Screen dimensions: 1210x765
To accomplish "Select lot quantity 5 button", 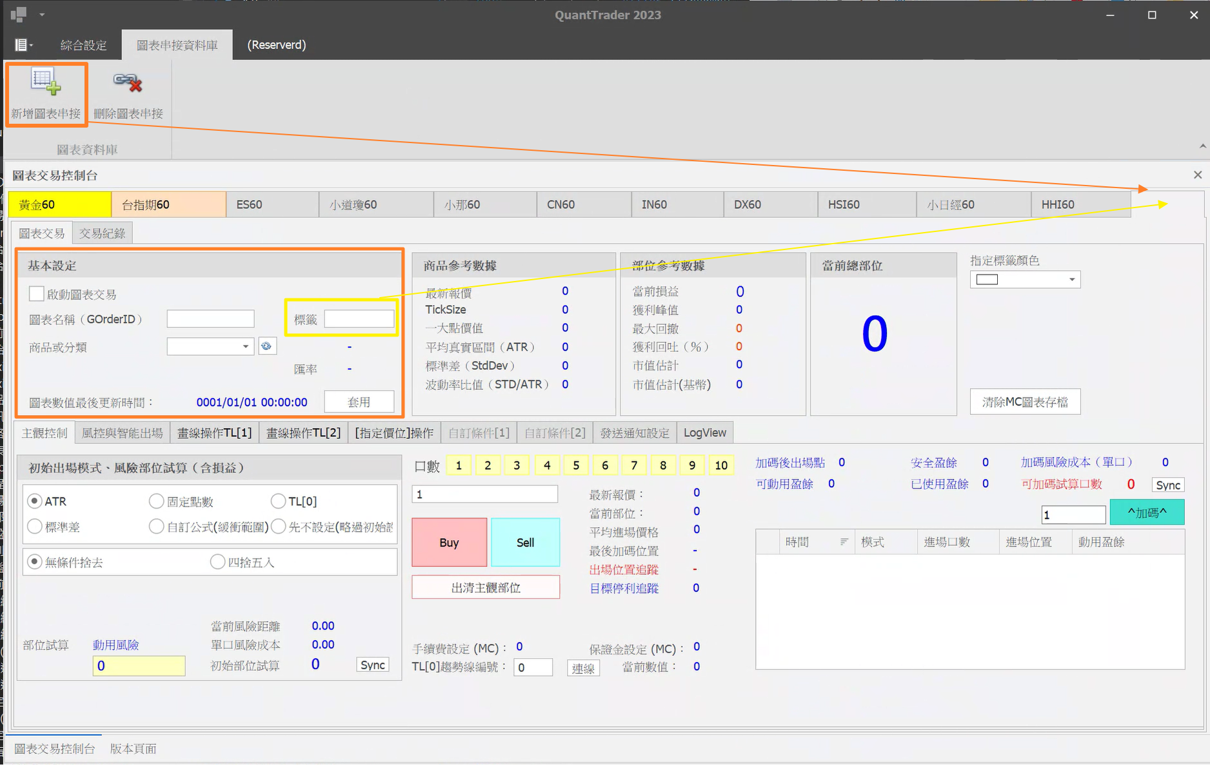I will [576, 465].
